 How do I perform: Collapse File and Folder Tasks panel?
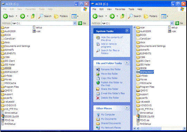127,63
